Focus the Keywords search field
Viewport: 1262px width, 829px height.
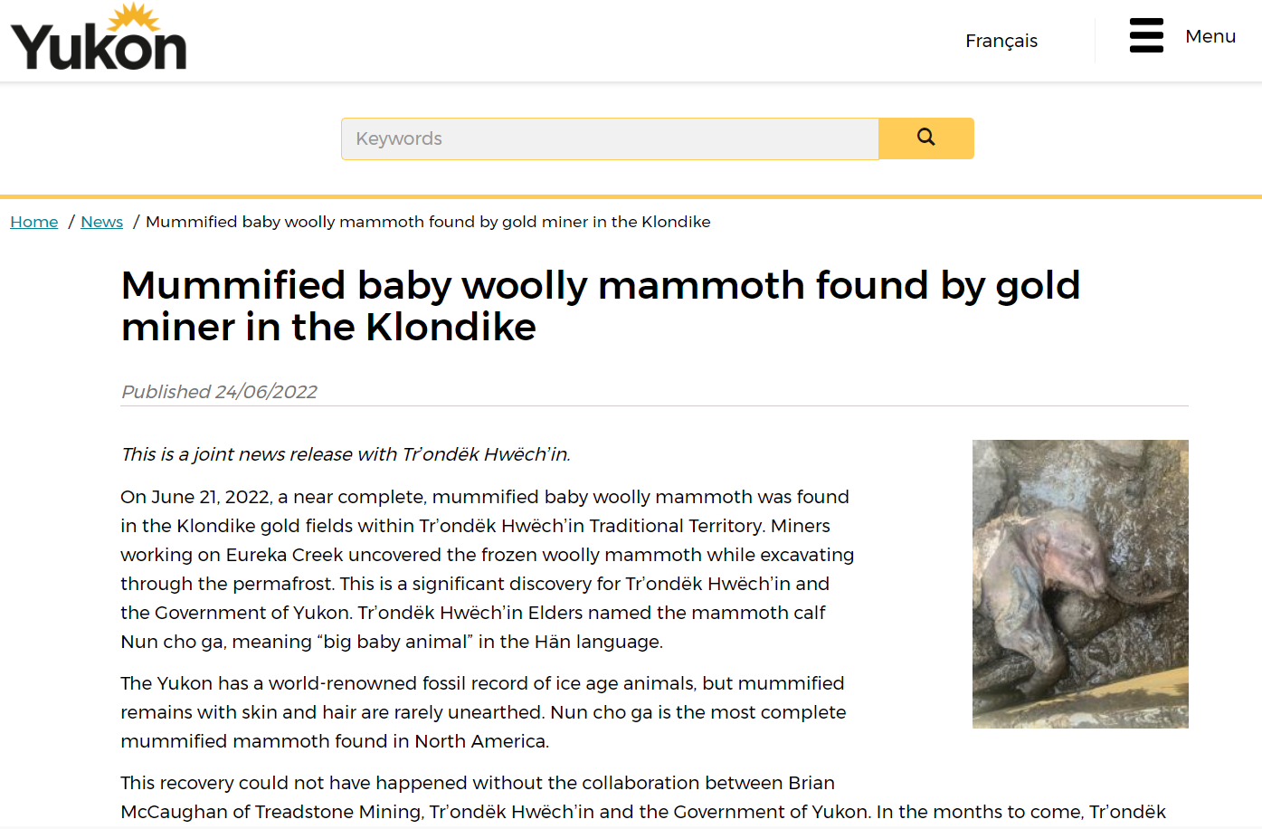coord(610,138)
